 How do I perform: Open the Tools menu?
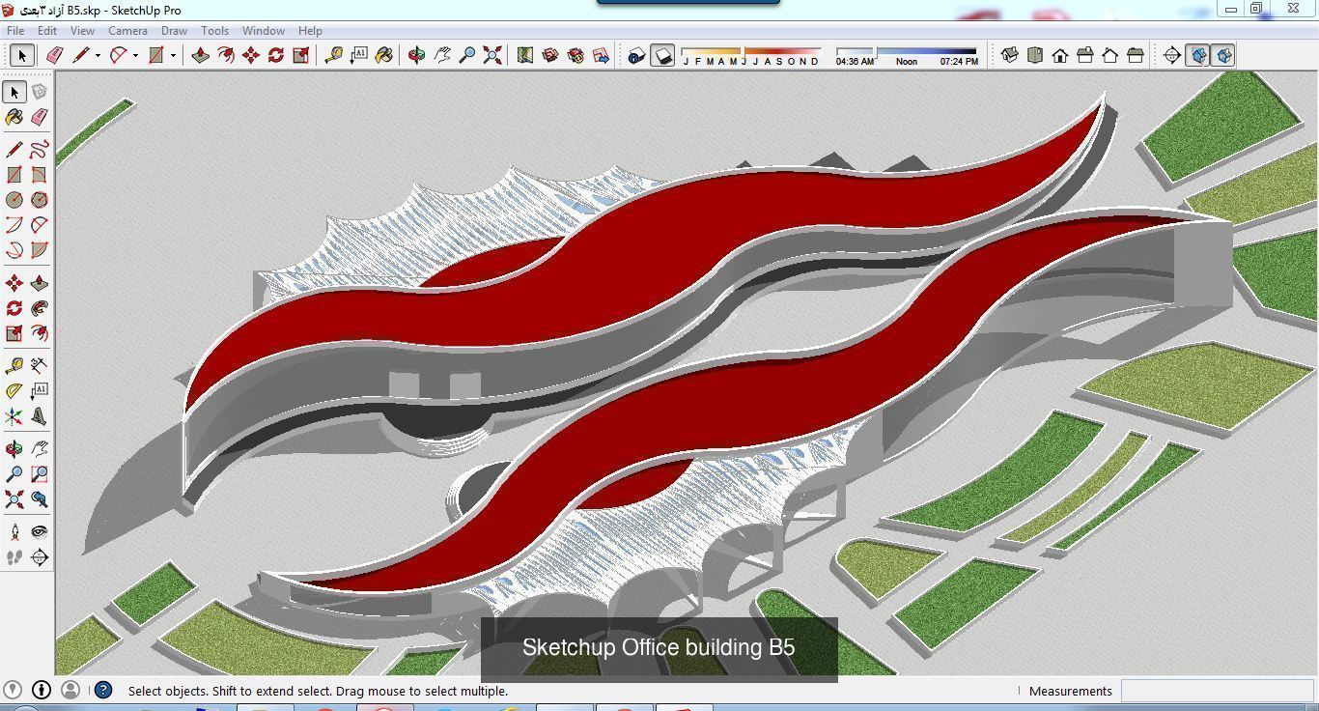(x=214, y=31)
